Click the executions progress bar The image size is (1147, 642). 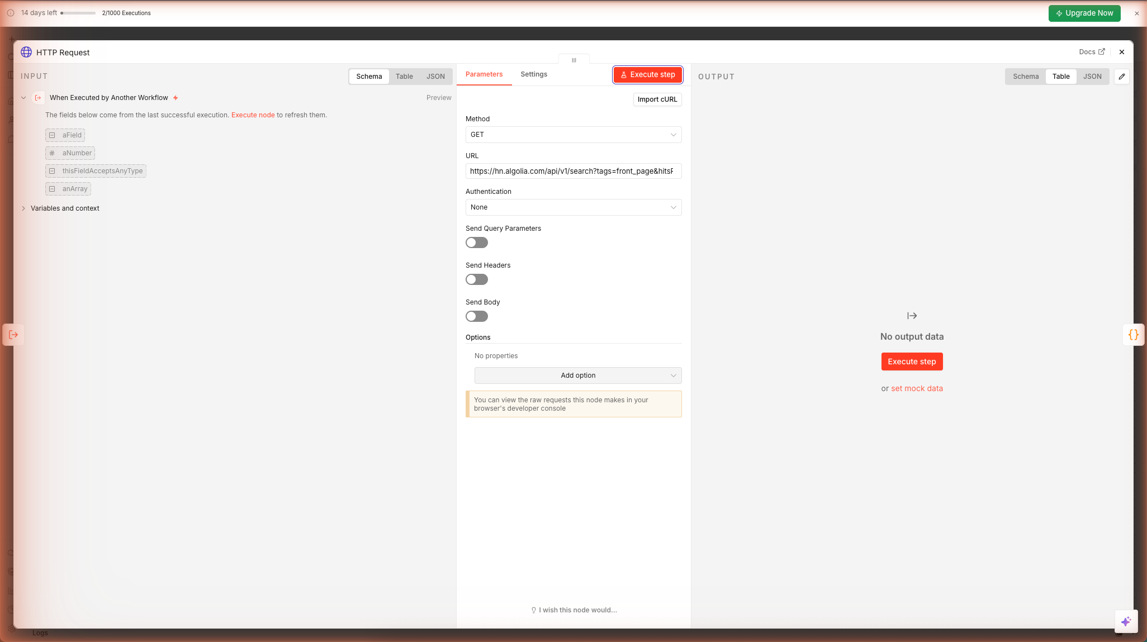78,13
